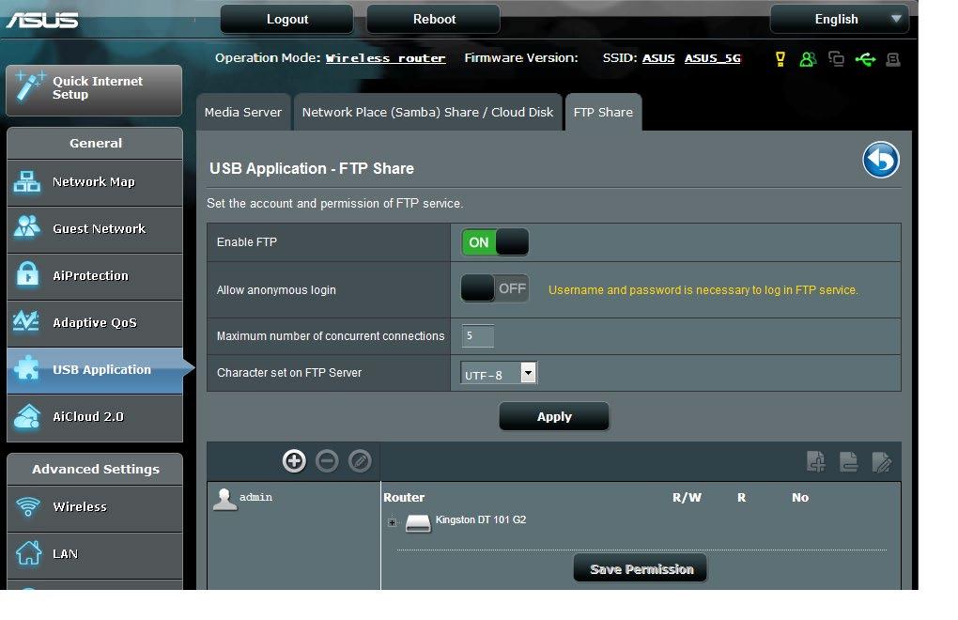Open LAN advanced settings
The height and width of the screenshot is (620, 958).
95,555
